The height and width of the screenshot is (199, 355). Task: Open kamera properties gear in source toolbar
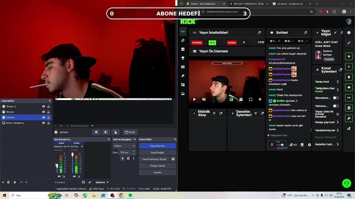click(96, 132)
